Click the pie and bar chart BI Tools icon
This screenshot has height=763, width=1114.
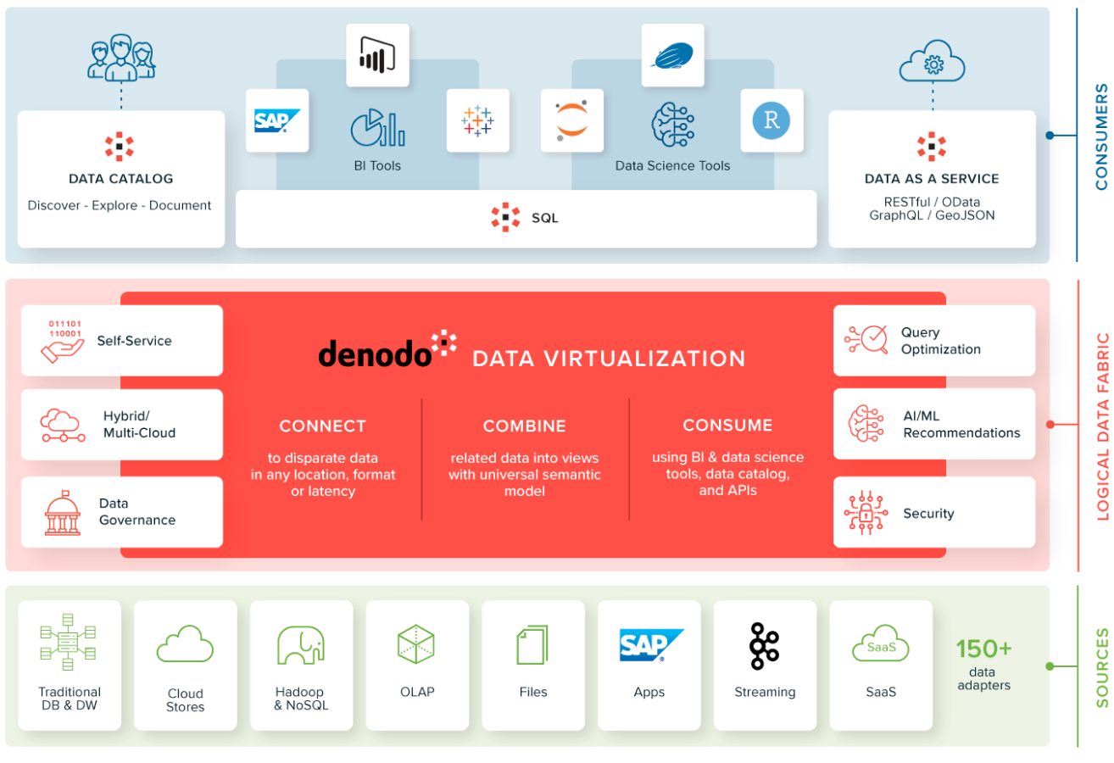[x=377, y=127]
